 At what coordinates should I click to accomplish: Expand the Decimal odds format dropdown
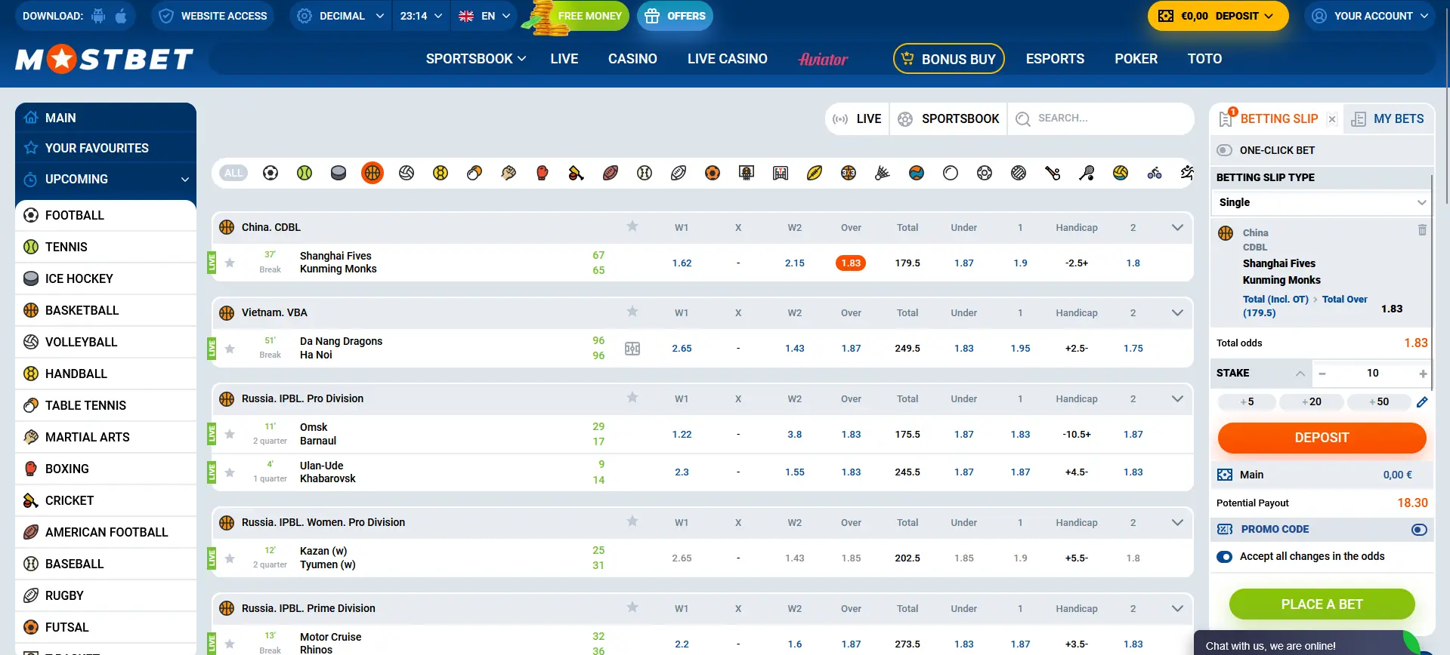(341, 16)
